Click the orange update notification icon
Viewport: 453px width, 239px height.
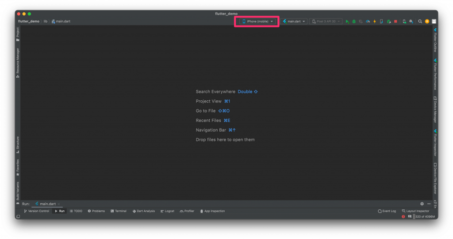427,21
